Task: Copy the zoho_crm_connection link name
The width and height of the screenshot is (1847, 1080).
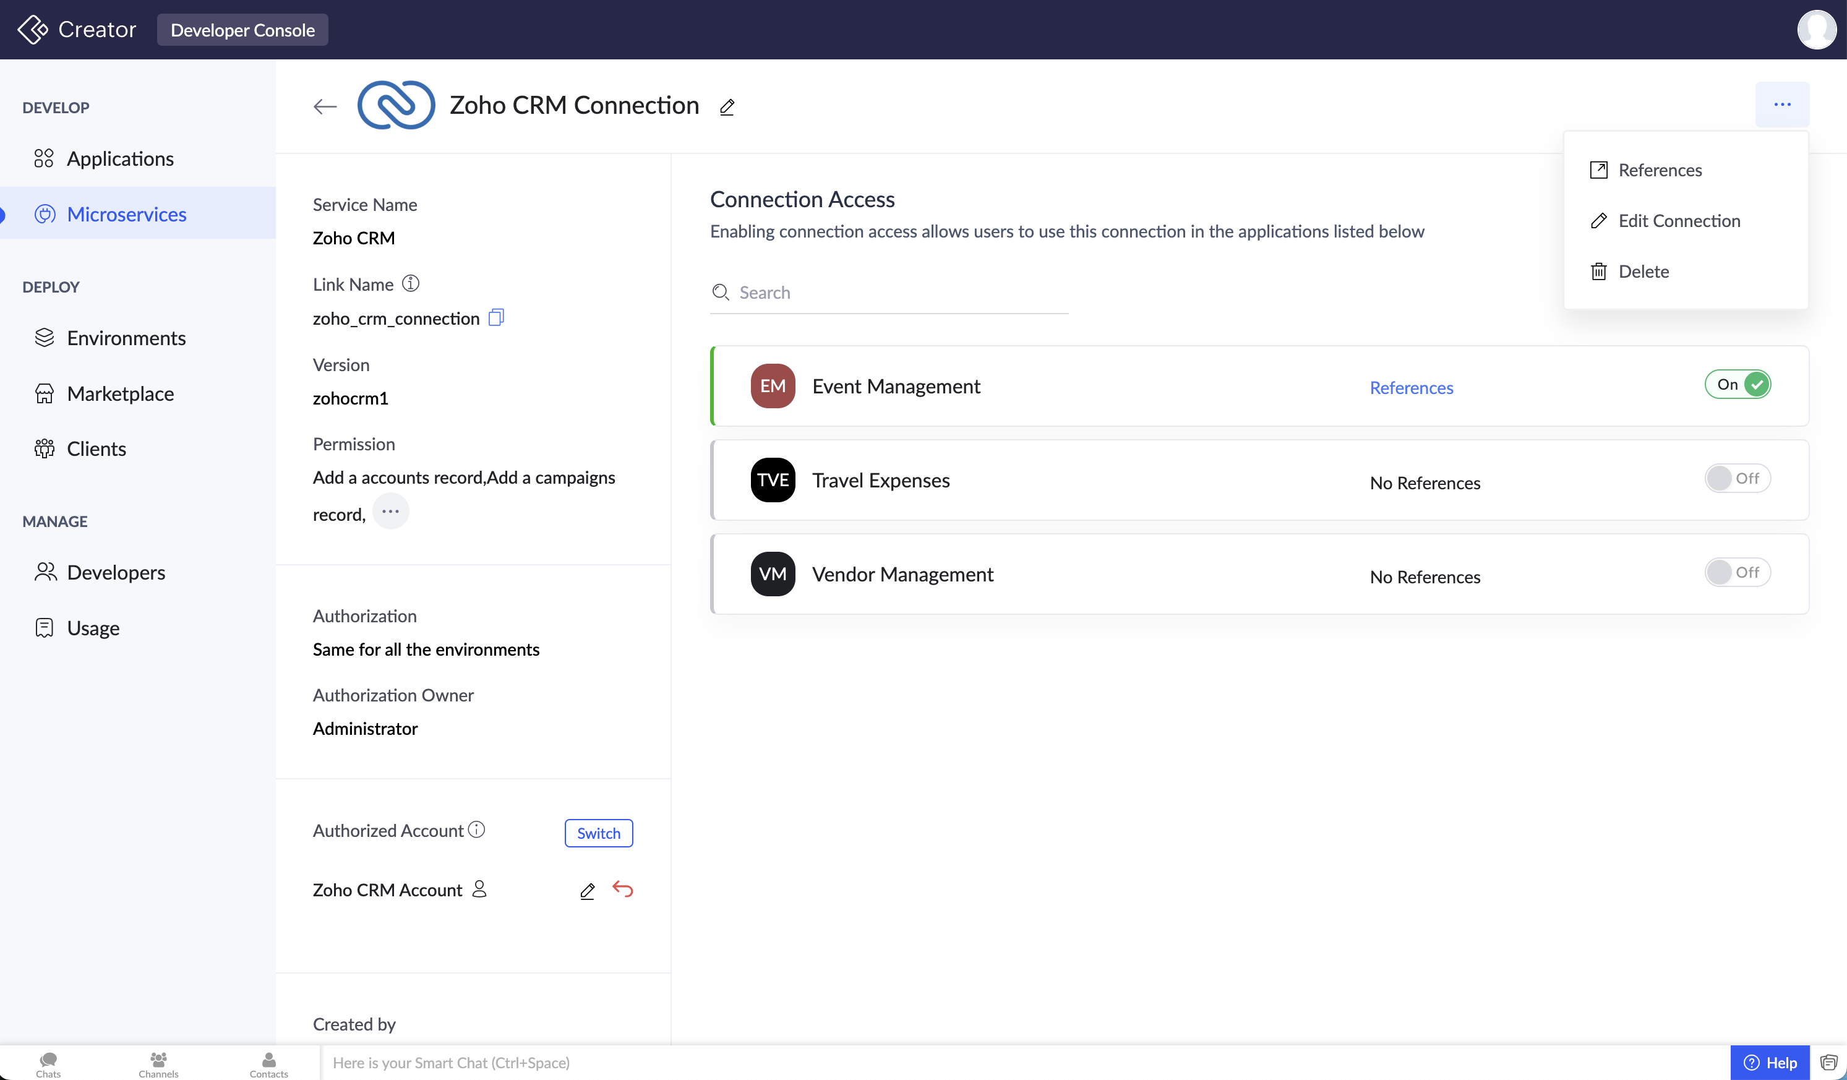Action: click(x=496, y=317)
